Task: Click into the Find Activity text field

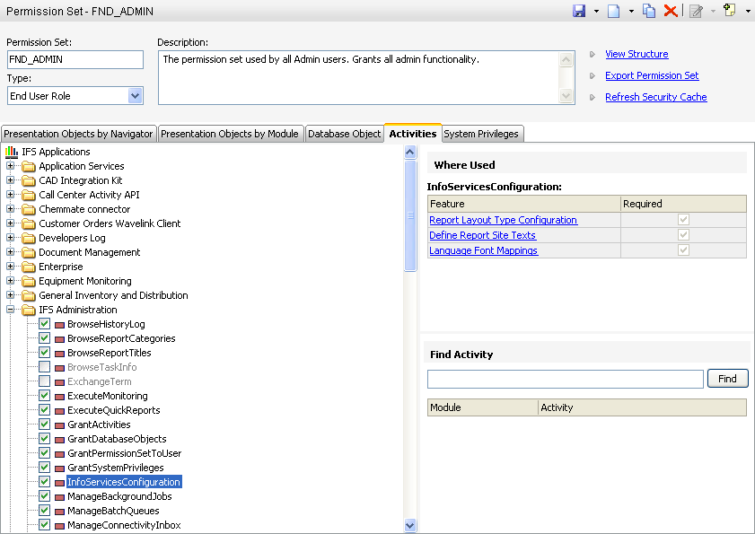Action: (x=565, y=379)
